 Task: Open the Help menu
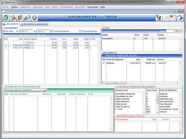103,7
